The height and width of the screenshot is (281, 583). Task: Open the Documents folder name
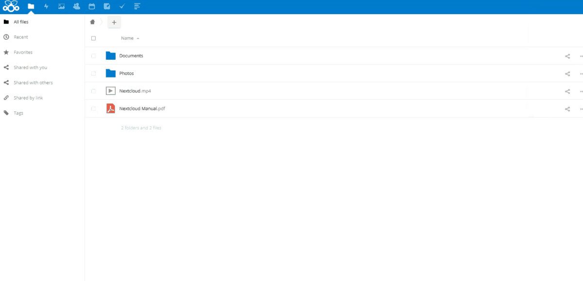click(x=131, y=56)
